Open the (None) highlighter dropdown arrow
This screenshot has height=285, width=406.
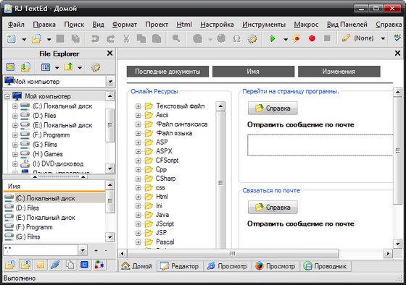point(383,39)
